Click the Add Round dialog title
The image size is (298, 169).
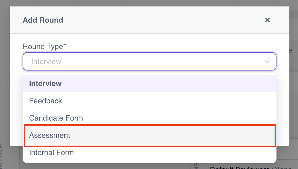pos(43,20)
